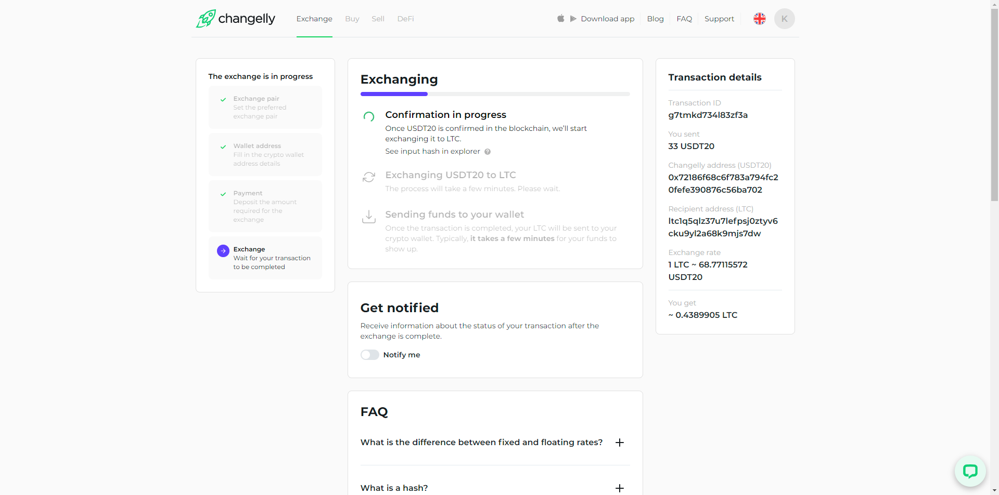Click the scroll down arrow at the scrollbar bottom

point(994,490)
